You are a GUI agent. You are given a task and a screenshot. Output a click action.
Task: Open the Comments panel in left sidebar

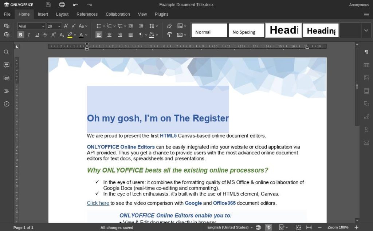click(x=7, y=65)
